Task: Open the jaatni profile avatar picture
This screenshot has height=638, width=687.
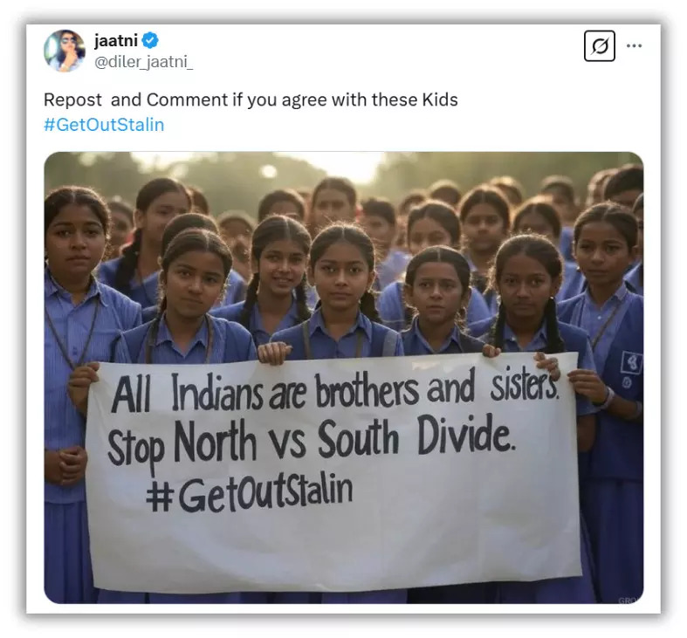Action: (65, 51)
